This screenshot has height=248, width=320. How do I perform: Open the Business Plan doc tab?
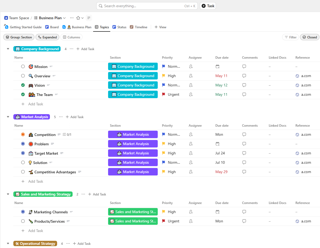[77, 27]
